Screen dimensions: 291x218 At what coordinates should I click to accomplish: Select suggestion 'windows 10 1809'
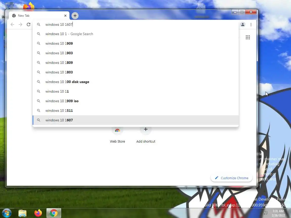(135, 63)
